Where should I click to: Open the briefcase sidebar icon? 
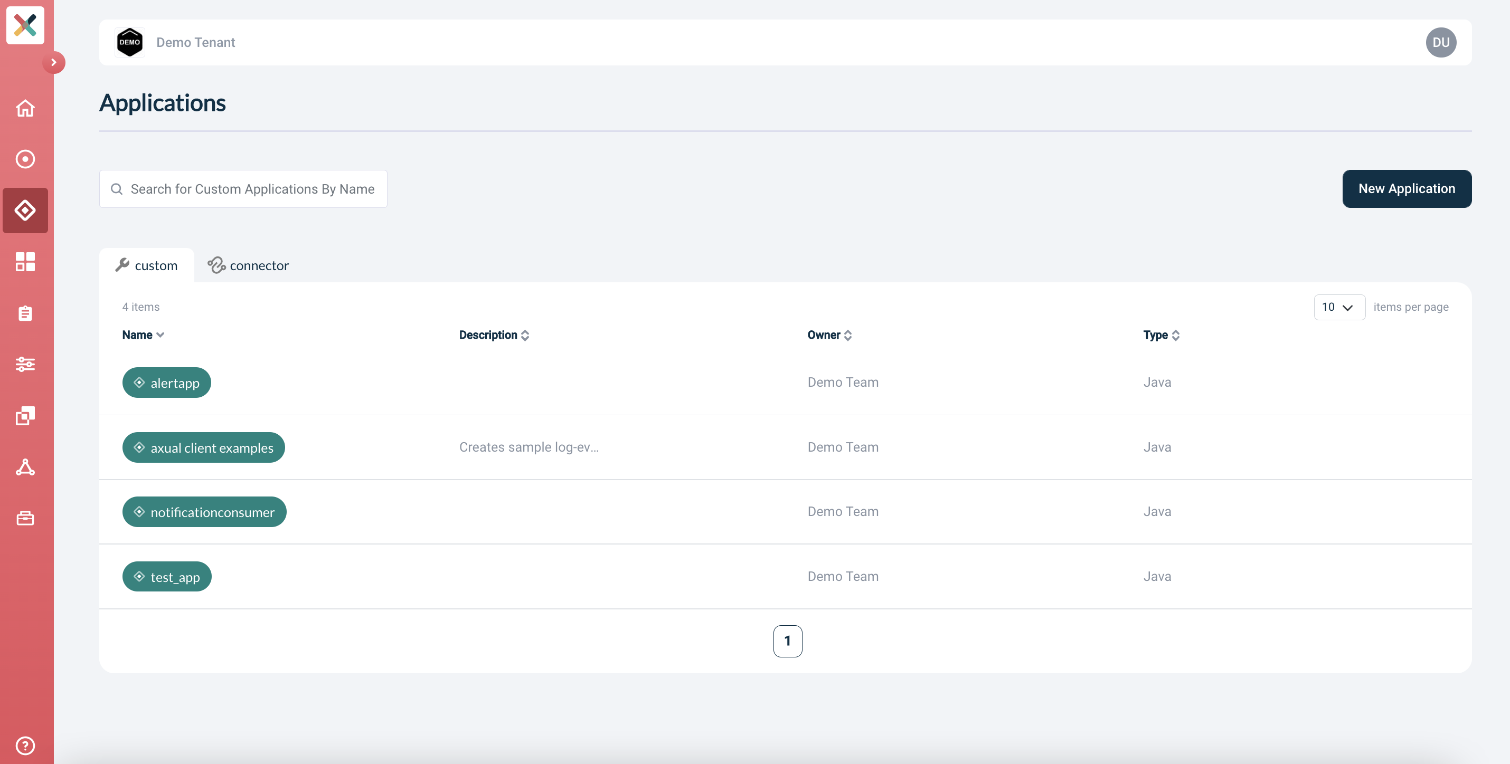pos(25,518)
